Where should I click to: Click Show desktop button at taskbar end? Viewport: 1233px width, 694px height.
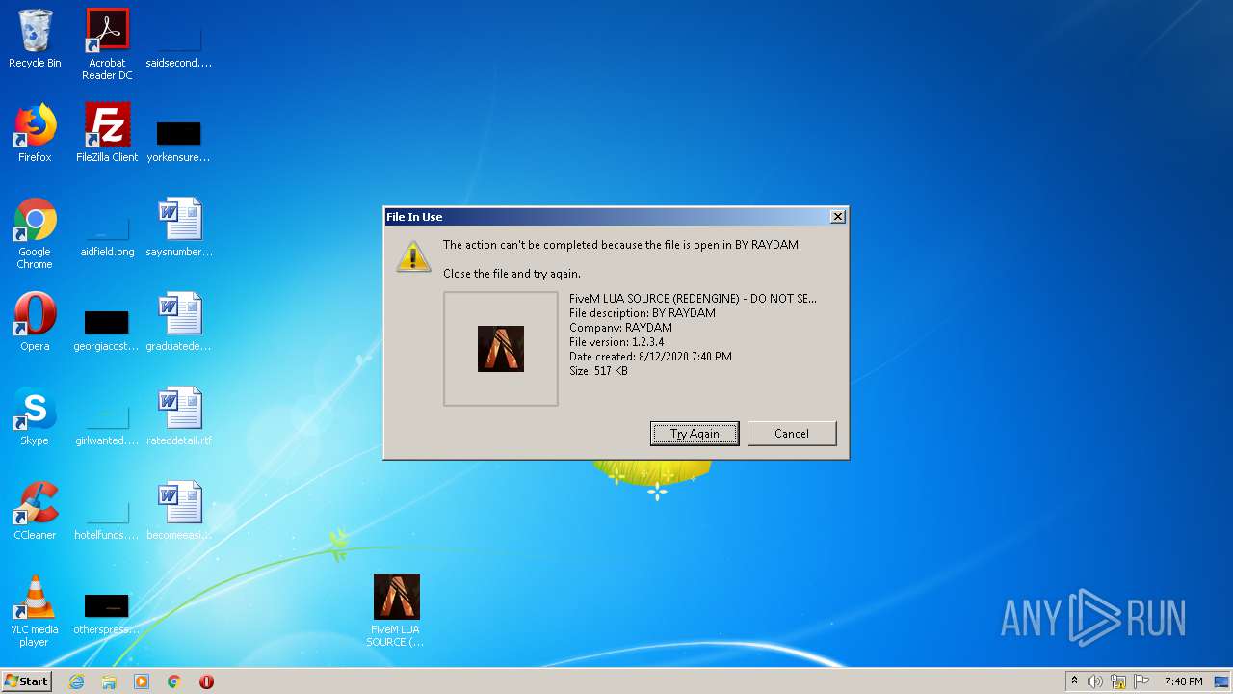click(1222, 681)
